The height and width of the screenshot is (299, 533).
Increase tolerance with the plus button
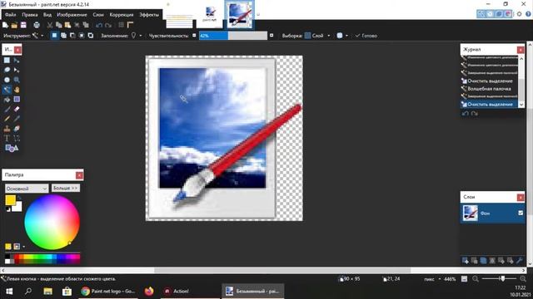pos(271,35)
